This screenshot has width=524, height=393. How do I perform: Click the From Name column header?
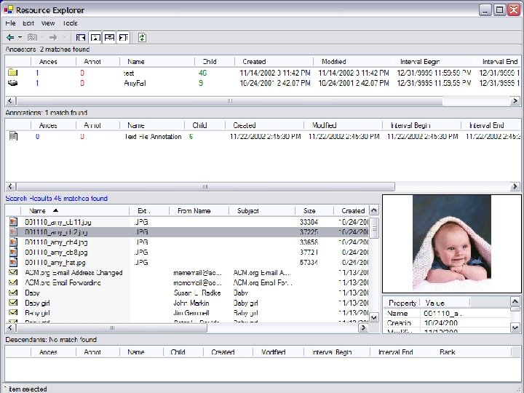tap(194, 211)
